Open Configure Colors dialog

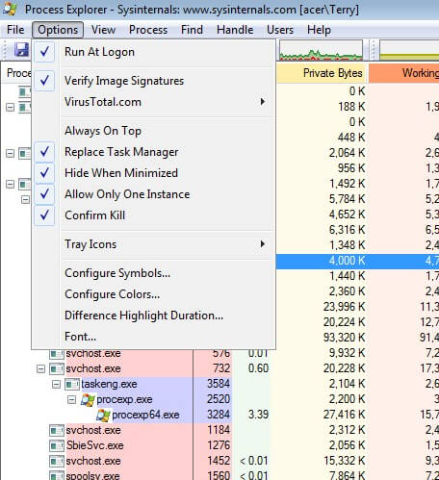153,294
